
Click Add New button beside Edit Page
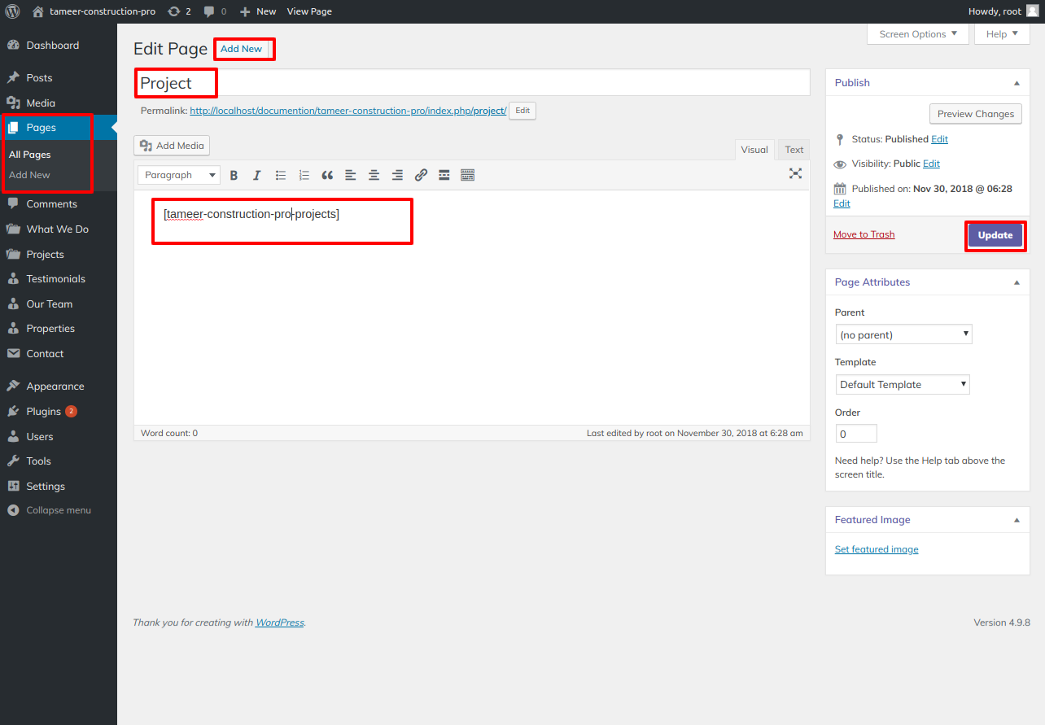(242, 49)
